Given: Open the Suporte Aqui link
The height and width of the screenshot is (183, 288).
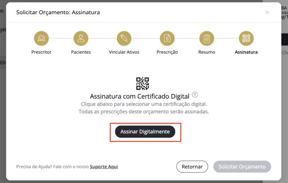Looking at the screenshot, I should 104,167.
